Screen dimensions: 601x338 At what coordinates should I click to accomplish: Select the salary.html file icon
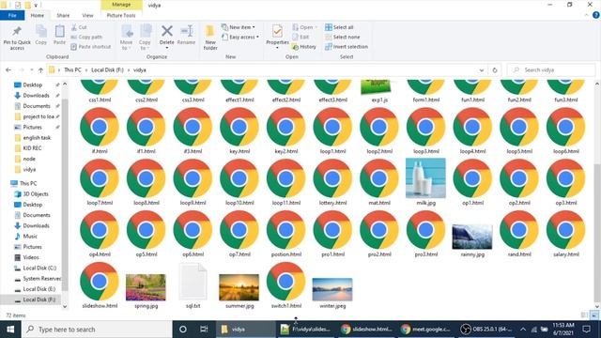coord(565,230)
